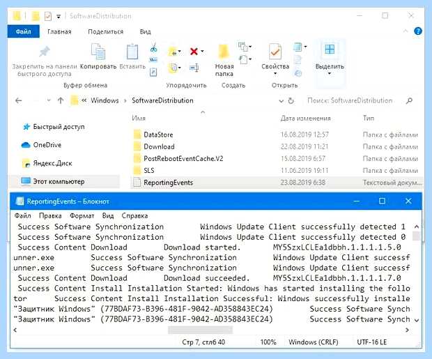
Task: Sort by Дата изменения column header
Action: 306,119
